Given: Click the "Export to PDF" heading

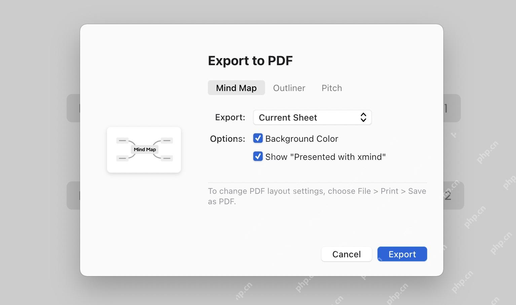Looking at the screenshot, I should pos(250,61).
